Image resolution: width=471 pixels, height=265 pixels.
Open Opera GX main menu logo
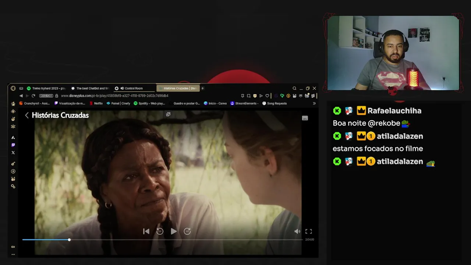13,88
